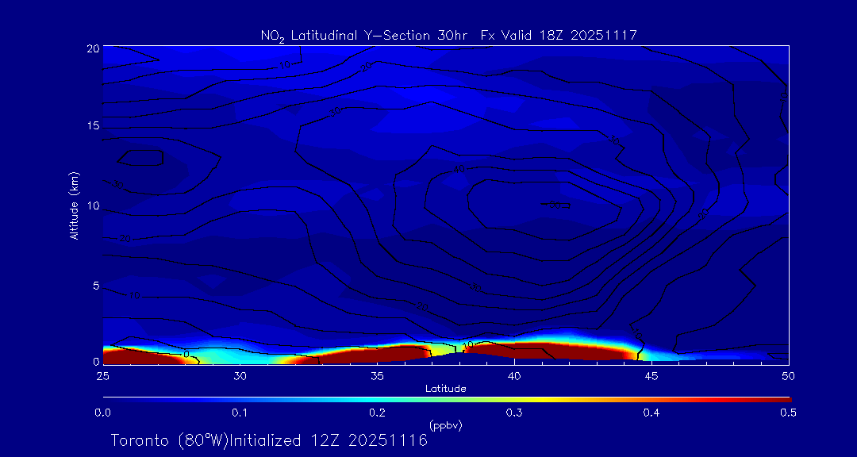Screen dimensions: 857x457
Task: Click the 'Latitude' x-axis label
Action: tap(445, 388)
